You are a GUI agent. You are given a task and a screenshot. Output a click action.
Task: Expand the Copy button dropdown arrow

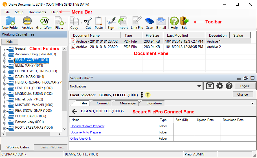tap(82, 23)
